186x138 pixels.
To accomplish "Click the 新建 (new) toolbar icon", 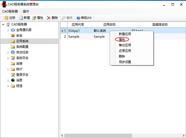I will (x=21, y=18).
